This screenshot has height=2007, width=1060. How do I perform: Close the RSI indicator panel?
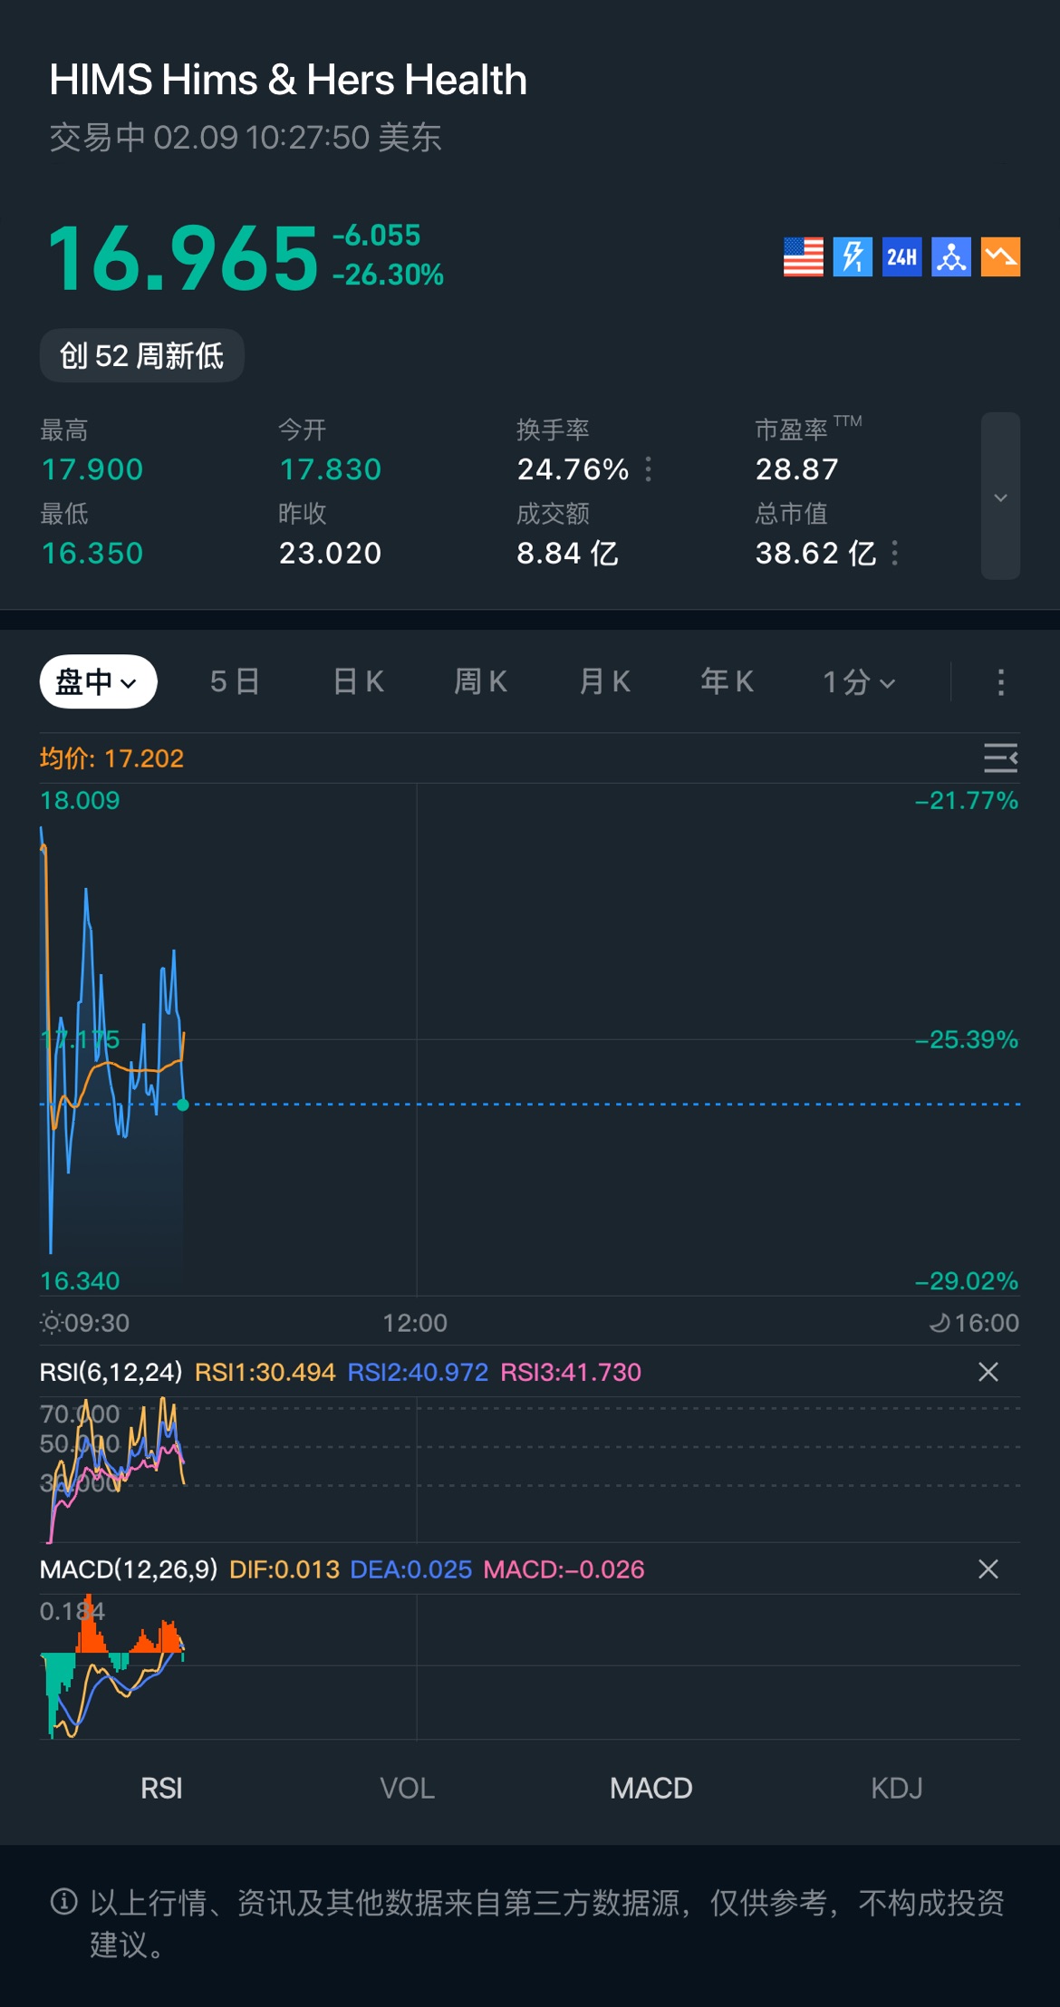click(x=988, y=1372)
